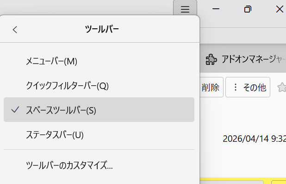Click the star icon next to その他
Image resolution: width=286 pixels, height=184 pixels.
pyautogui.click(x=282, y=87)
